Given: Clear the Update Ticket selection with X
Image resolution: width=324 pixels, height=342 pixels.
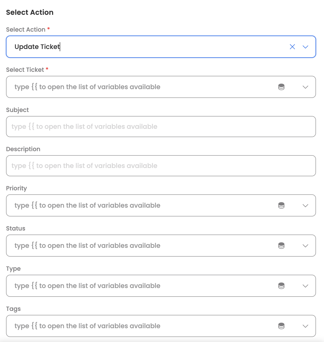Looking at the screenshot, I should point(292,47).
